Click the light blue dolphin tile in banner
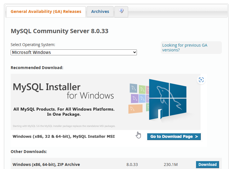Image resolution: width=230 pixels, height=169 pixels. (142, 98)
